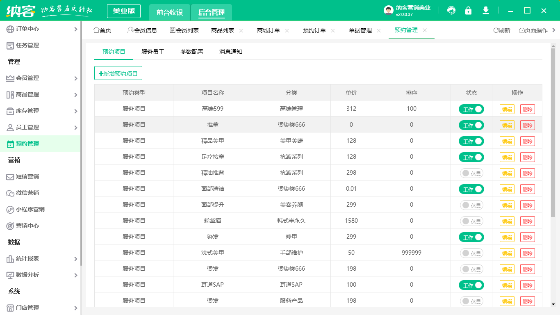Click the 门店管理 store icon

[10, 308]
